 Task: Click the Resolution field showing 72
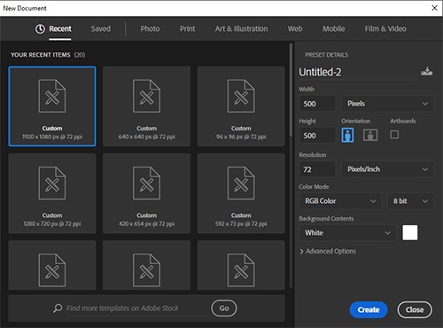(317, 169)
